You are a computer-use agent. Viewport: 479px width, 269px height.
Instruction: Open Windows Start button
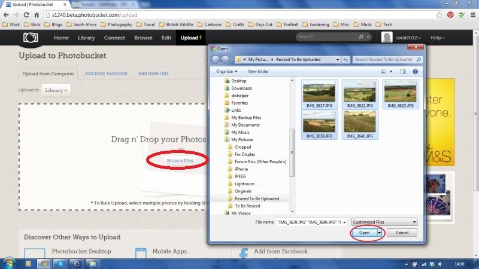(8, 264)
